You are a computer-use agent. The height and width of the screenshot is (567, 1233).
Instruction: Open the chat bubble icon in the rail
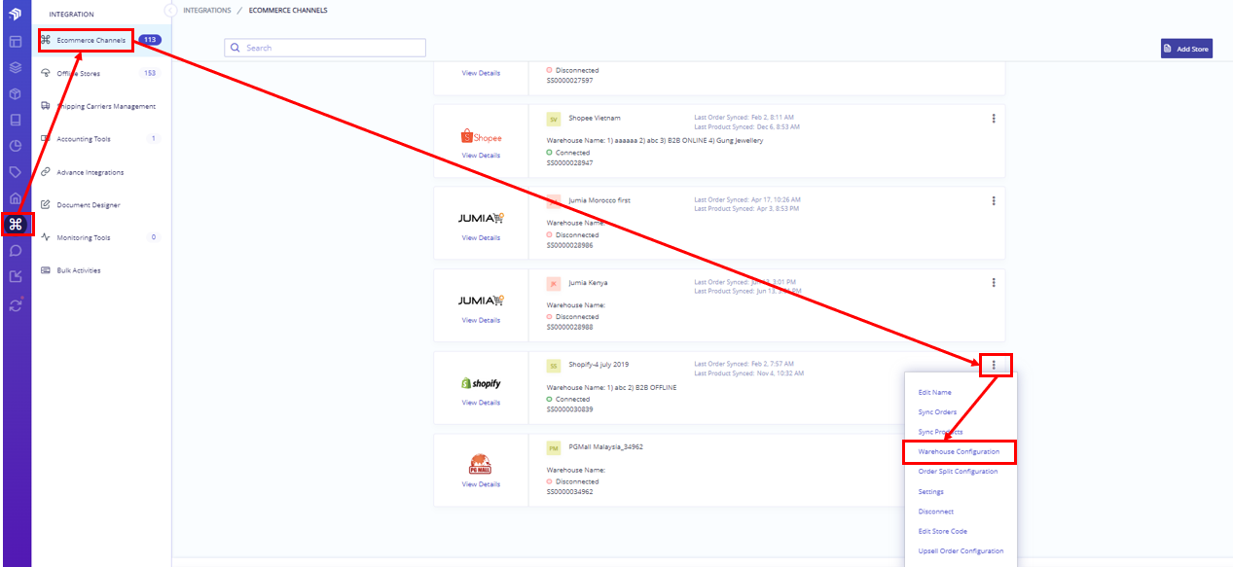16,251
